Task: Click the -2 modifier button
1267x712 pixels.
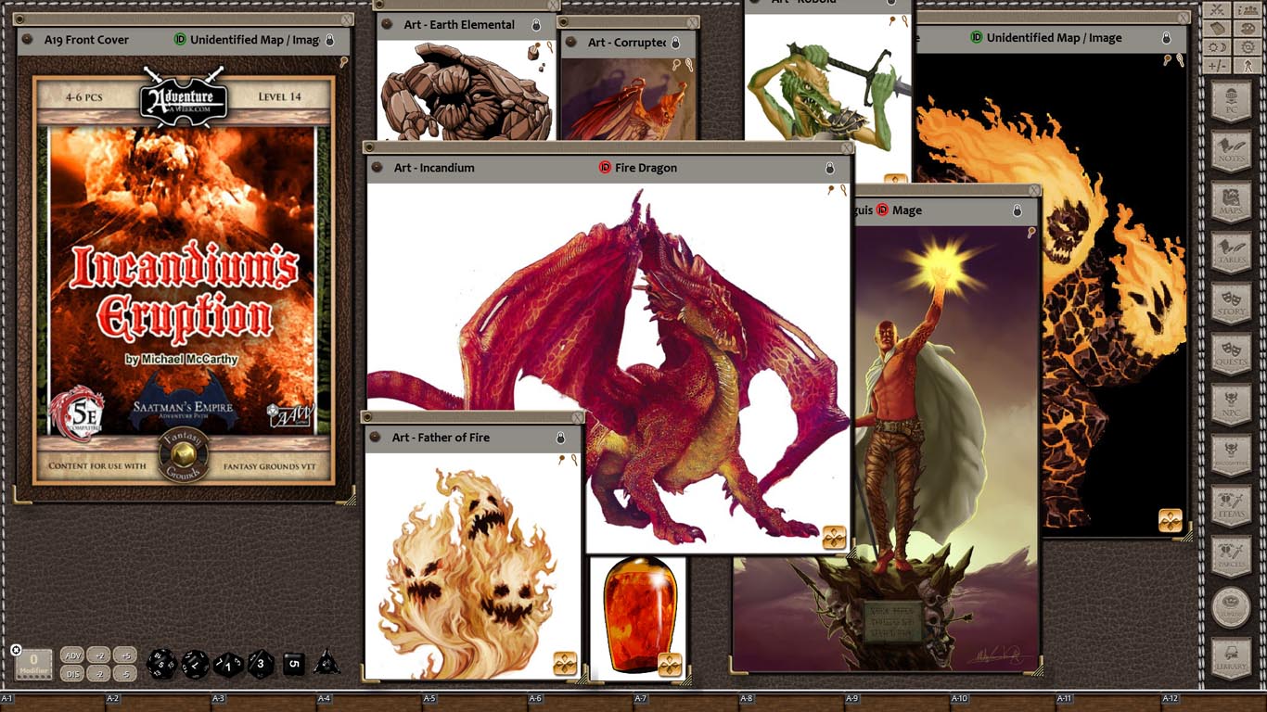Action: point(100,674)
